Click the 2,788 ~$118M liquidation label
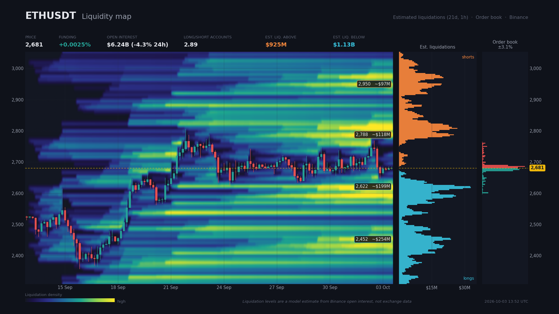Image resolution: width=559 pixels, height=314 pixels. [373, 135]
